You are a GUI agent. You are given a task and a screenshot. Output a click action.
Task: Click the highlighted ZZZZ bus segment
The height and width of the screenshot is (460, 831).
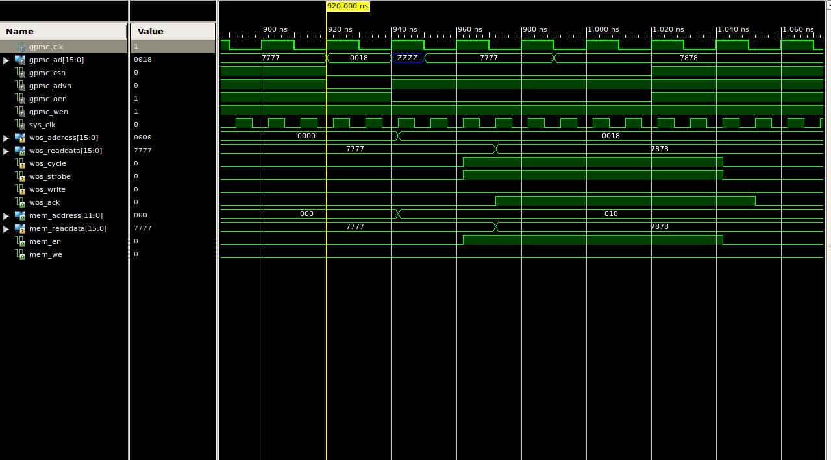(408, 58)
